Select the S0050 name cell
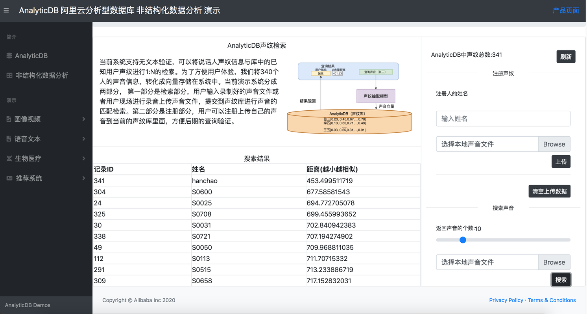The height and width of the screenshot is (314, 587). coord(248,247)
